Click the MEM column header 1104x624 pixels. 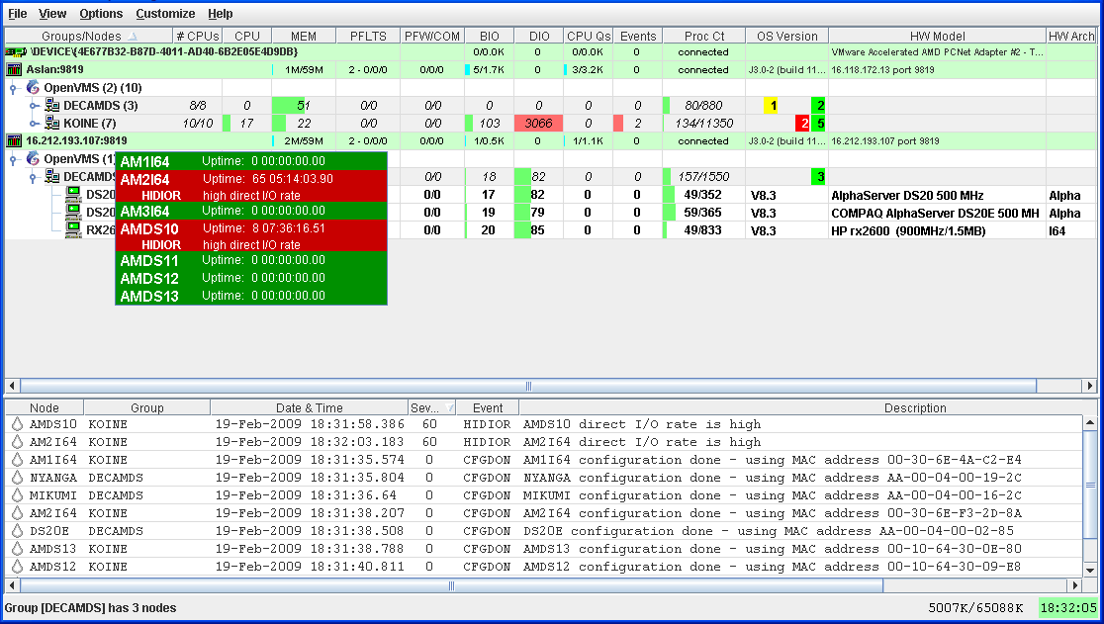click(304, 36)
